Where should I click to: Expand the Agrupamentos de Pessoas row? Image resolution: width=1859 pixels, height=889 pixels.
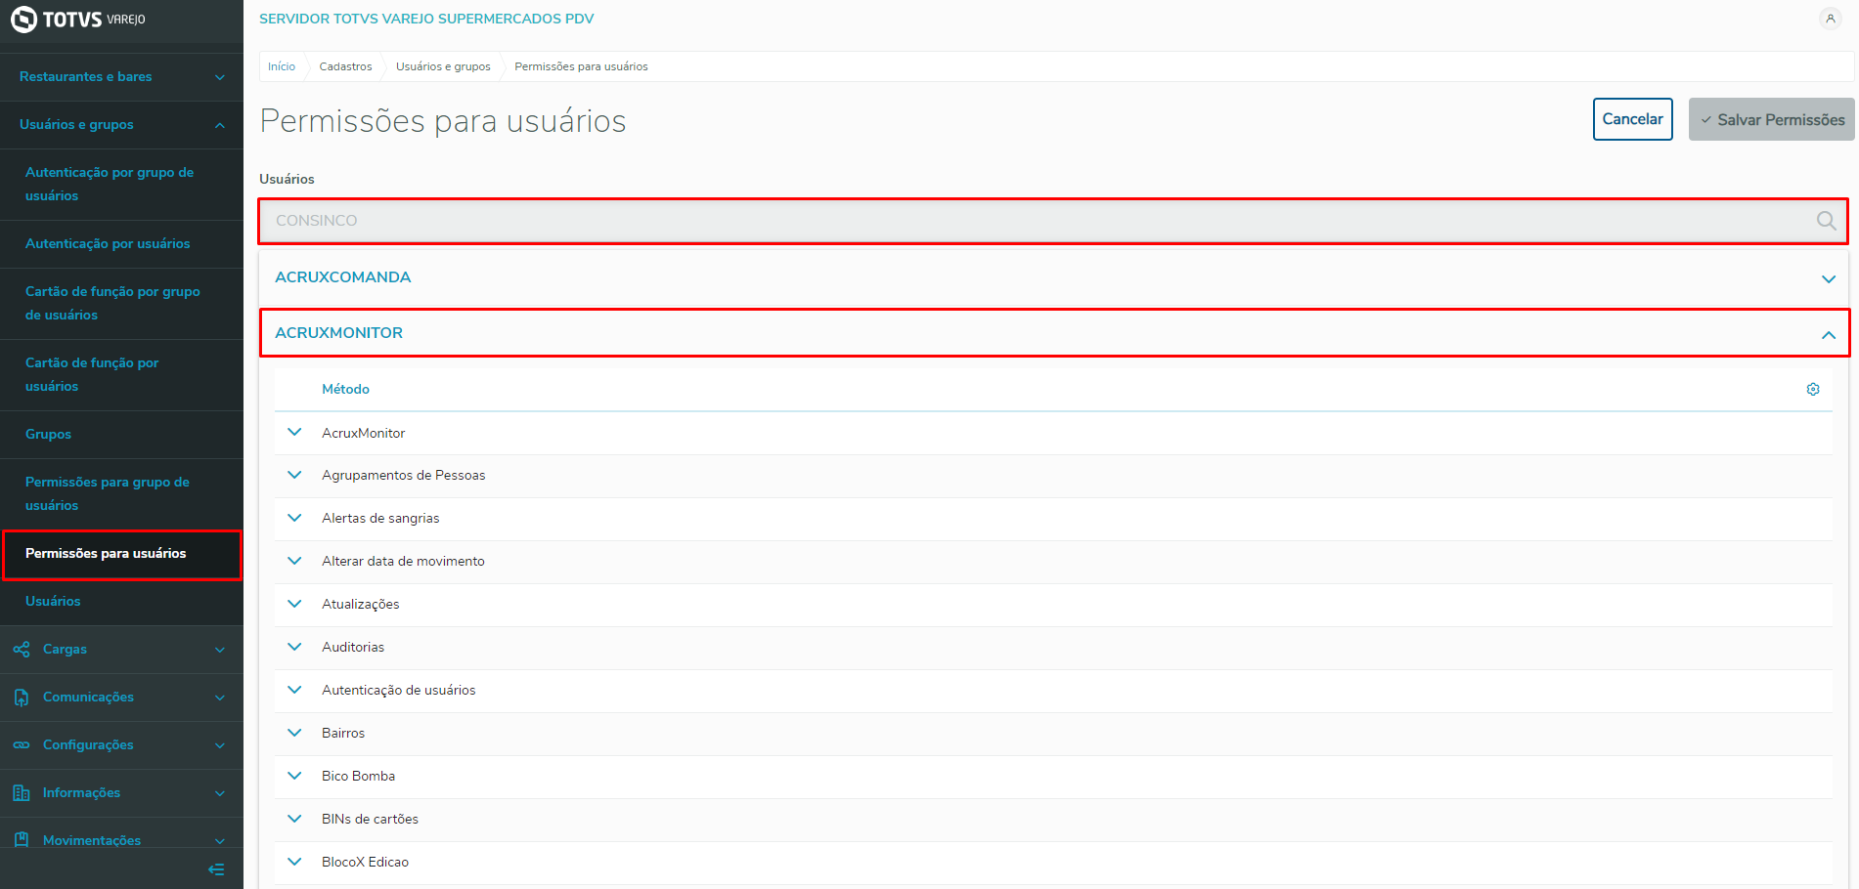click(x=294, y=475)
